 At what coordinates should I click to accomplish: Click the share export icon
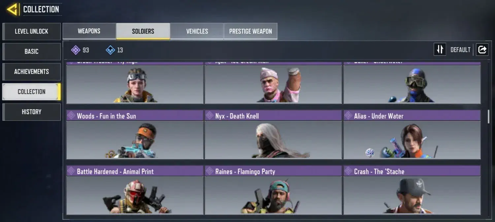(482, 50)
